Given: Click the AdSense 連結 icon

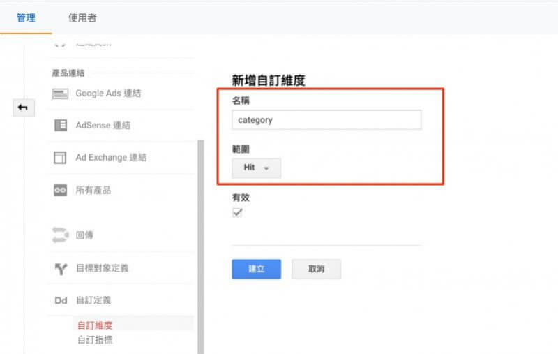Looking at the screenshot, I should (61, 126).
